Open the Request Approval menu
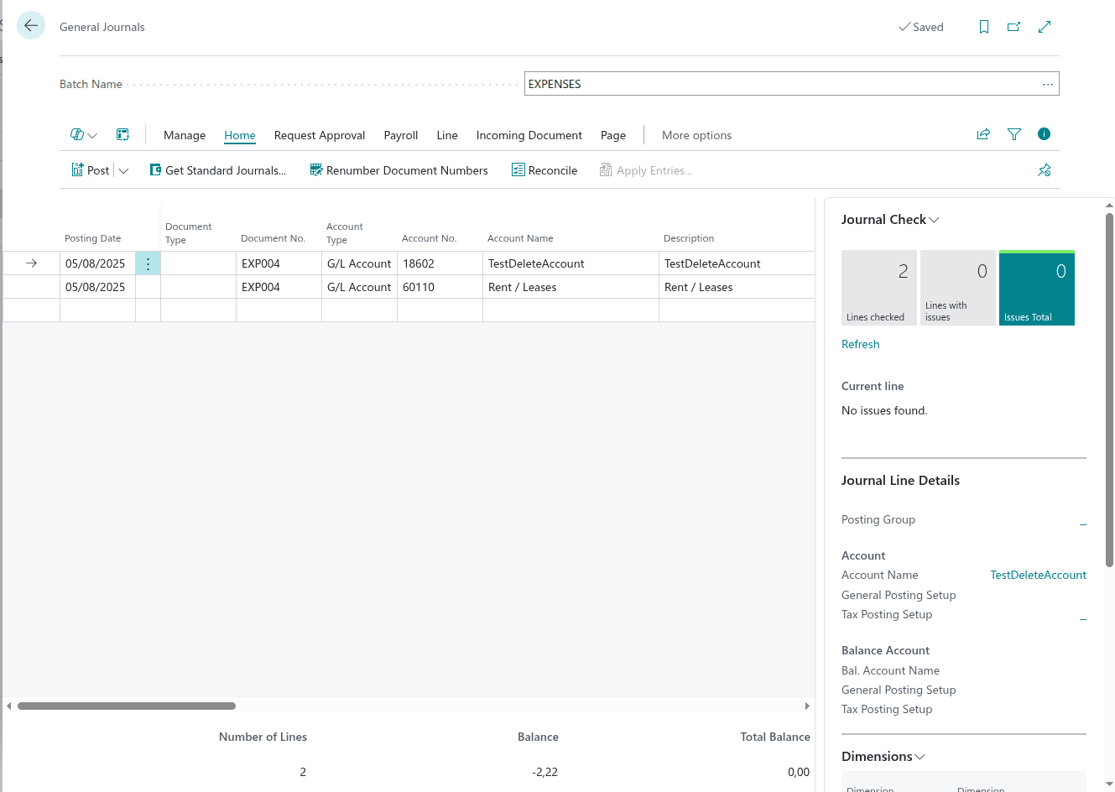Viewport: 1115px width, 792px height. point(319,135)
